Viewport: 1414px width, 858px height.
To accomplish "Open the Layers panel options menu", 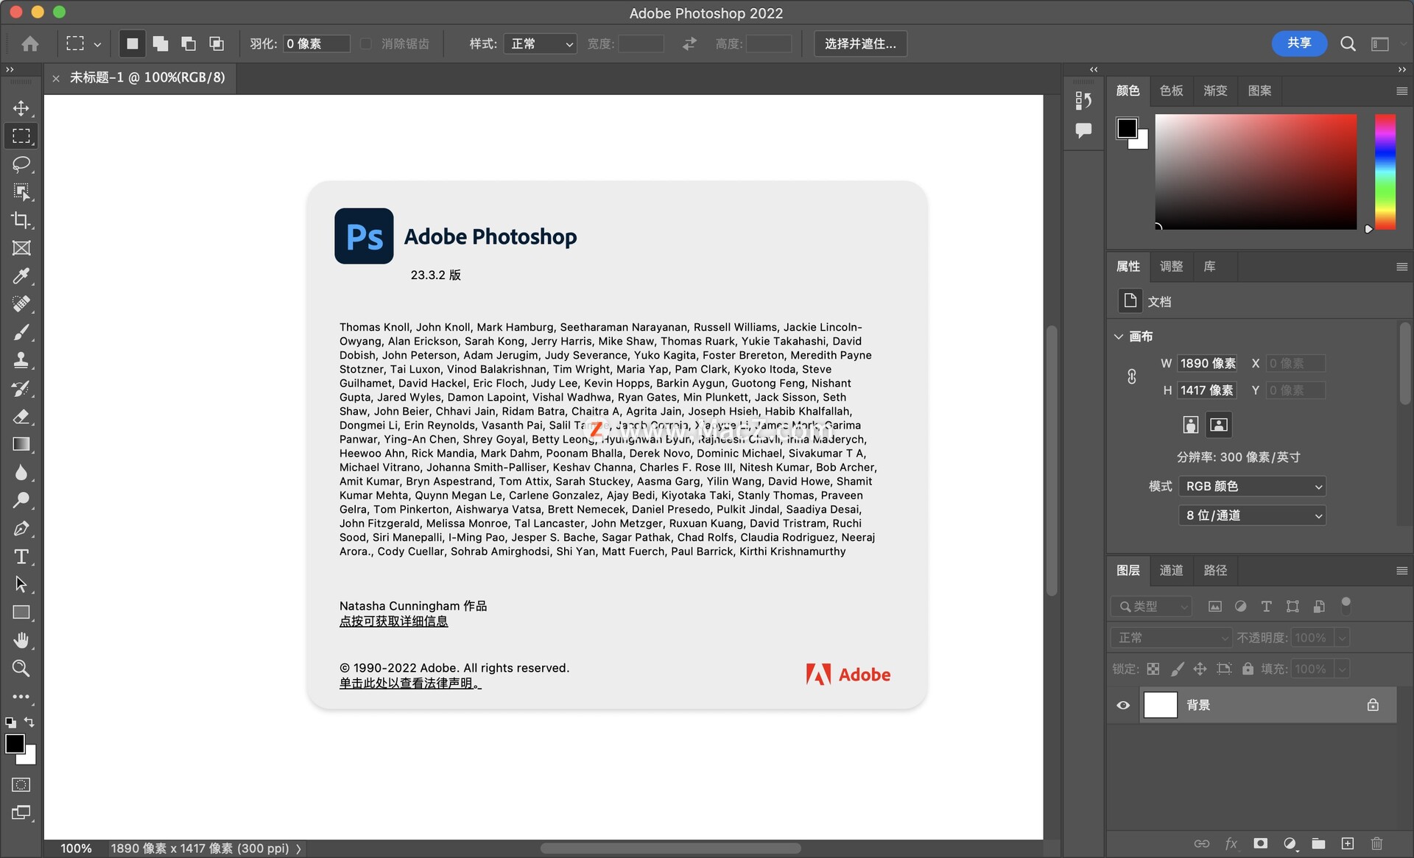I will point(1401,571).
